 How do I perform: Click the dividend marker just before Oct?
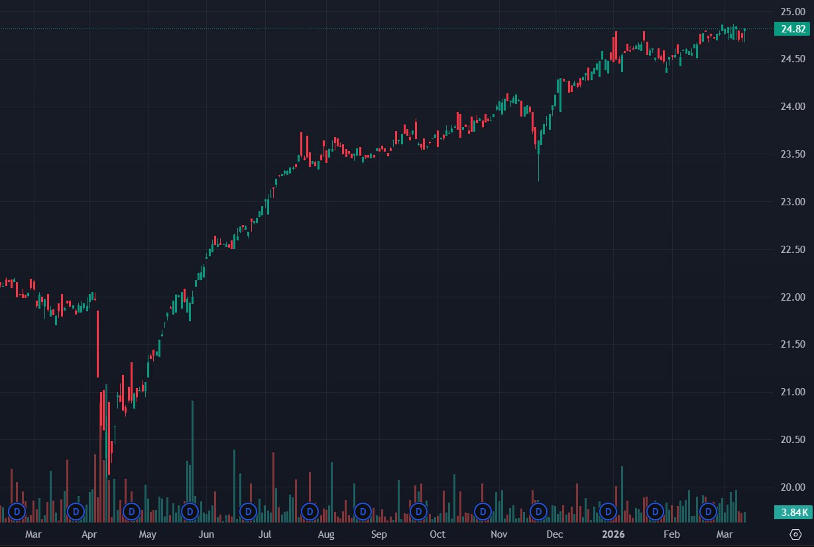point(418,511)
